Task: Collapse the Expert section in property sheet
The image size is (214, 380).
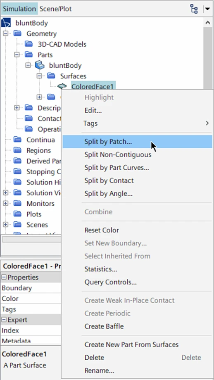Action: click(x=4, y=320)
